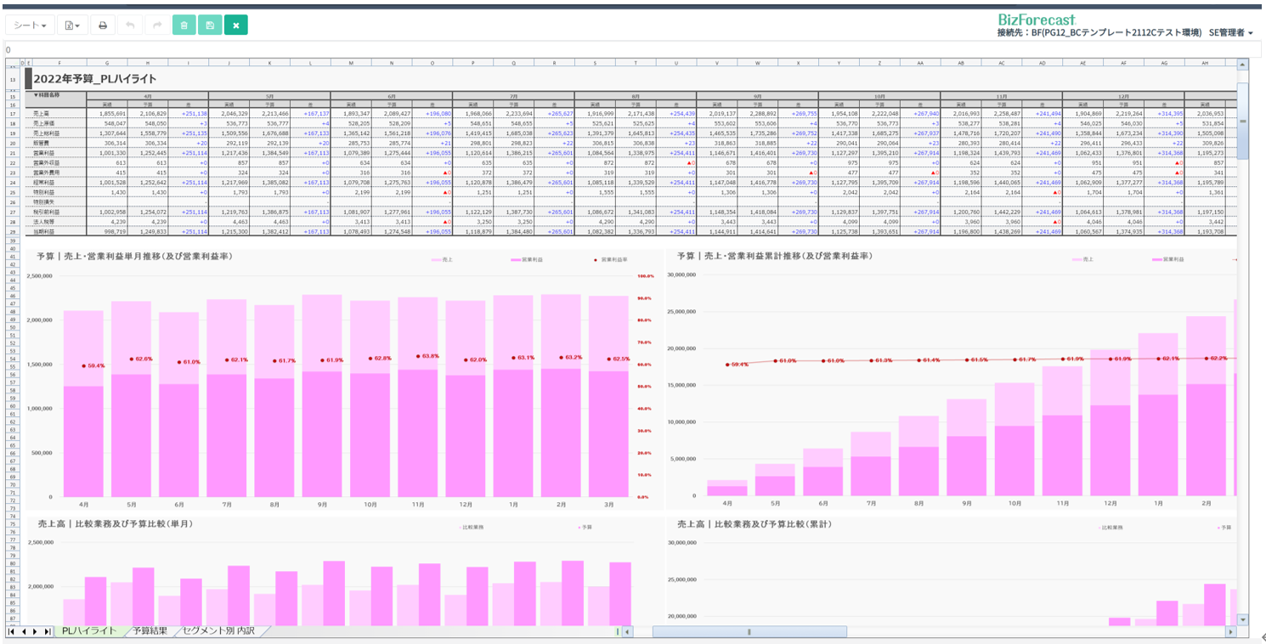Click the redo arrow button
Image resolution: width=1266 pixels, height=644 pixels.
click(x=157, y=25)
